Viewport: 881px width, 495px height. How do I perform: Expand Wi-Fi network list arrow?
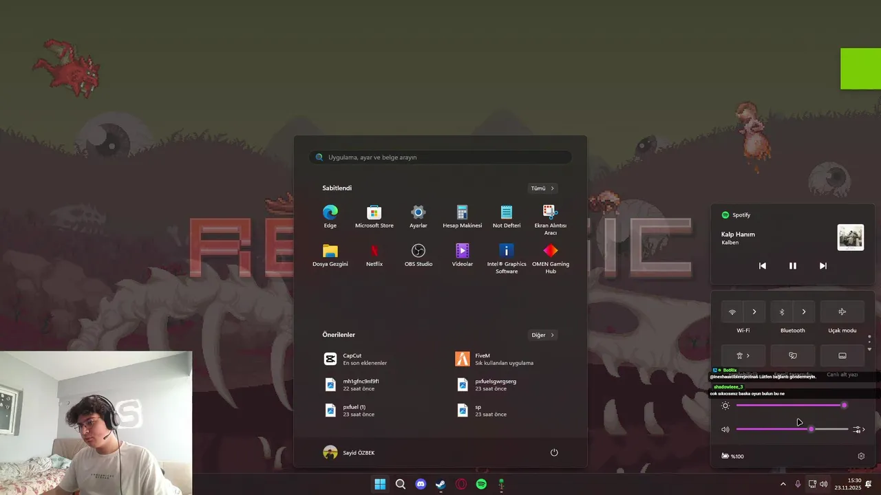pyautogui.click(x=754, y=312)
